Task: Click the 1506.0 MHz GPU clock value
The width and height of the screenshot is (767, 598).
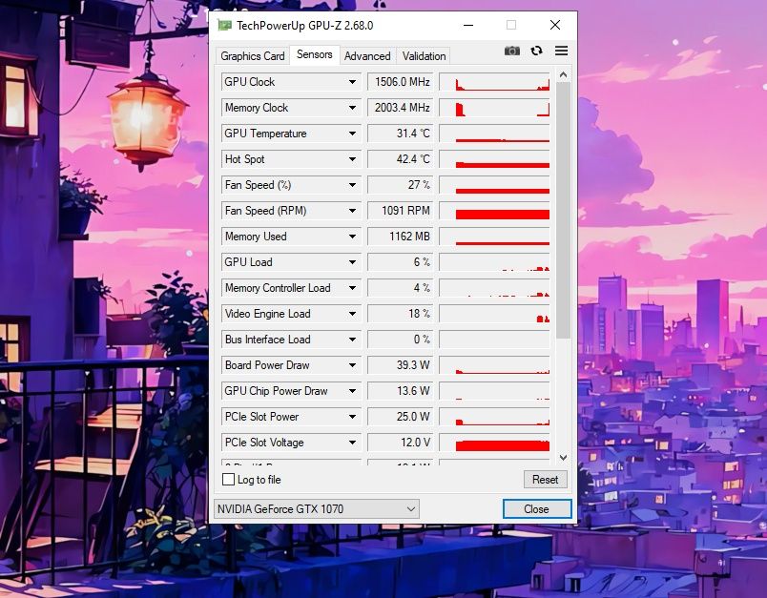Action: (400, 82)
